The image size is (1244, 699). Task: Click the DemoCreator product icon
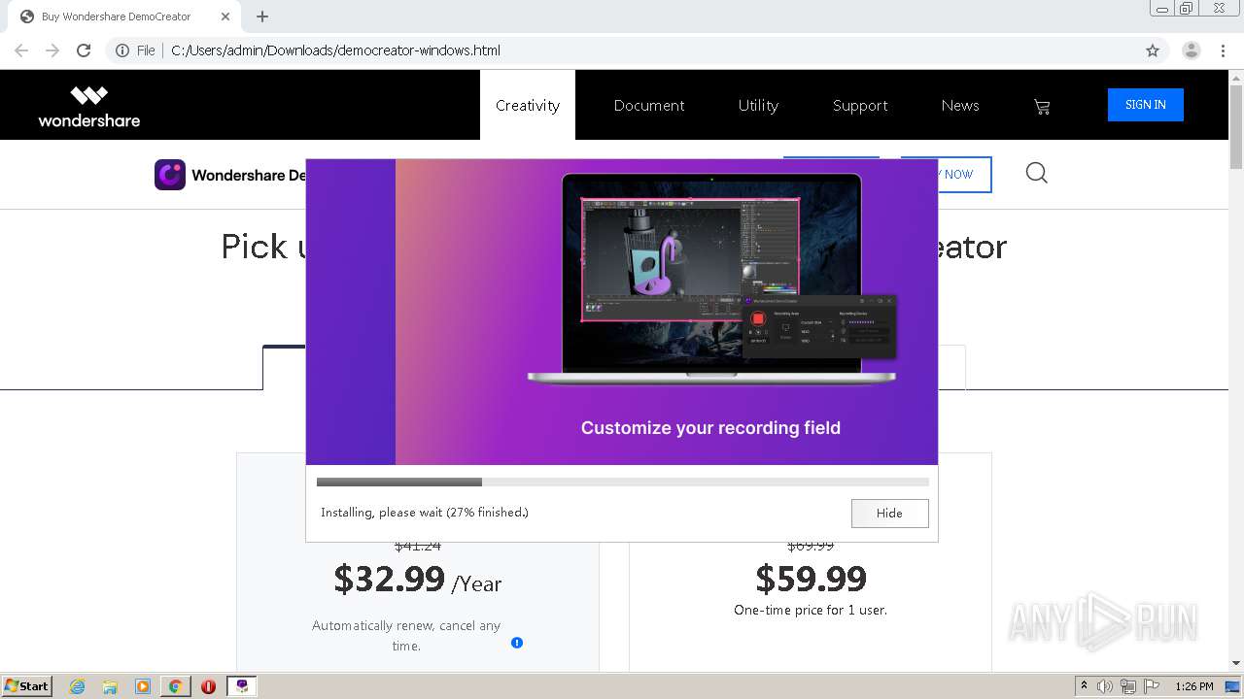pos(170,175)
